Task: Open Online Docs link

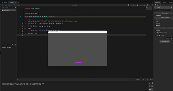Action: 132,5
